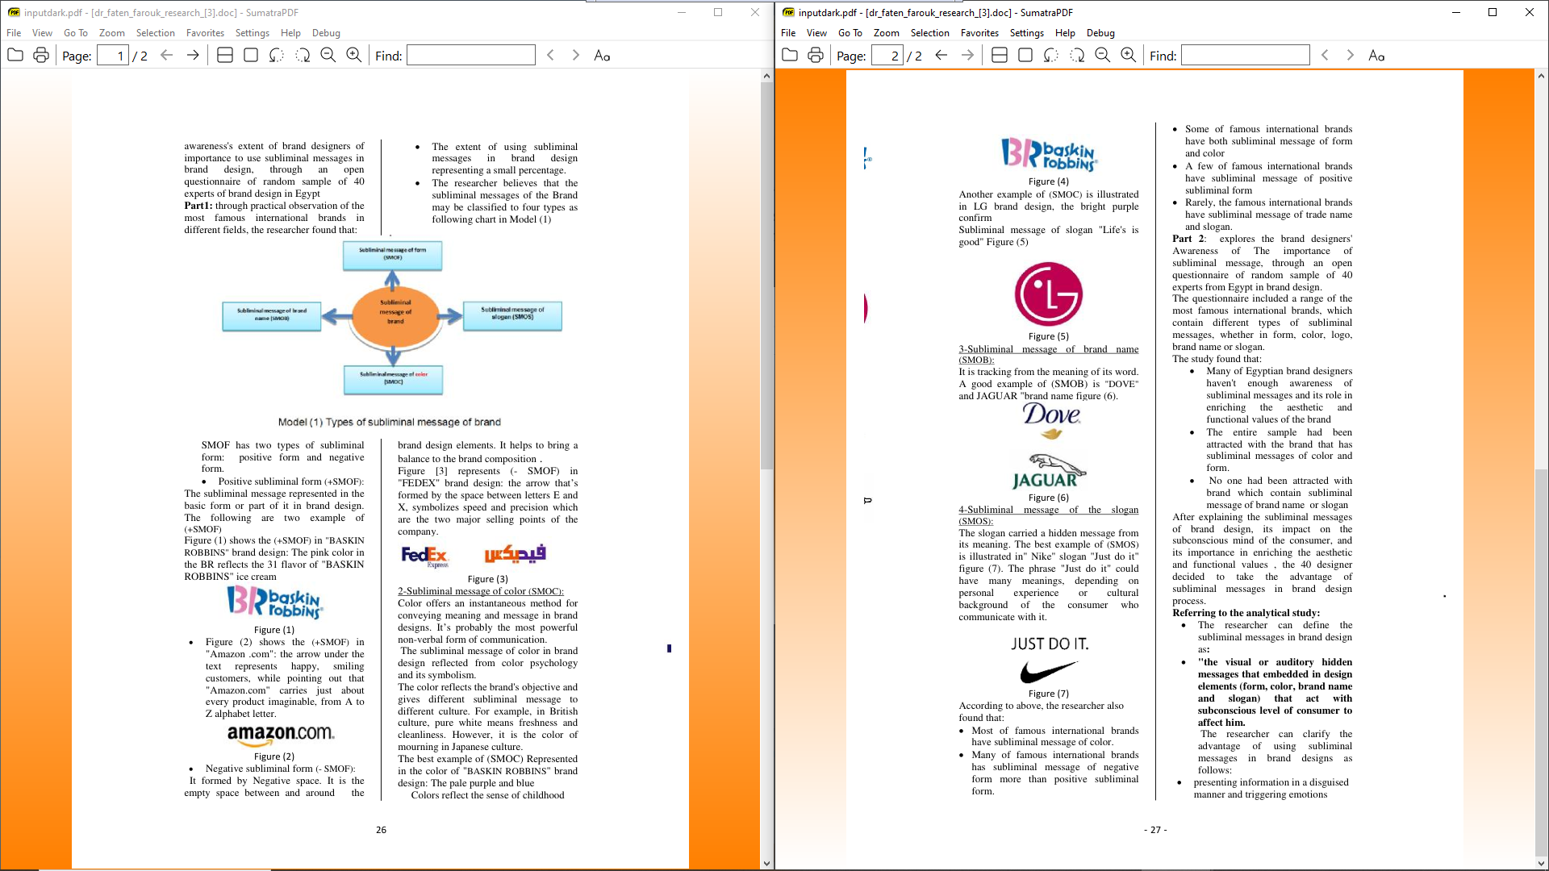
Task: Toggle Match Case in left window find bar
Action: 602,56
